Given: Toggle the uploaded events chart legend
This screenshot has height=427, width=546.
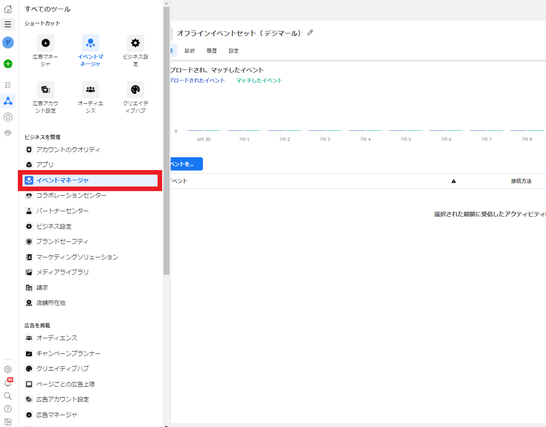Looking at the screenshot, I should [197, 80].
